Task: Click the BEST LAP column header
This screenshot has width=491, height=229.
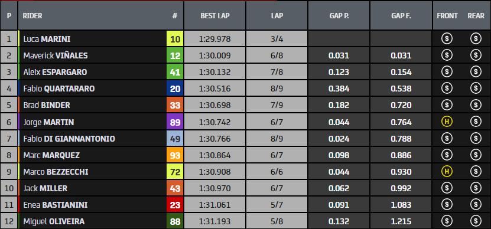Action: pyautogui.click(x=215, y=16)
